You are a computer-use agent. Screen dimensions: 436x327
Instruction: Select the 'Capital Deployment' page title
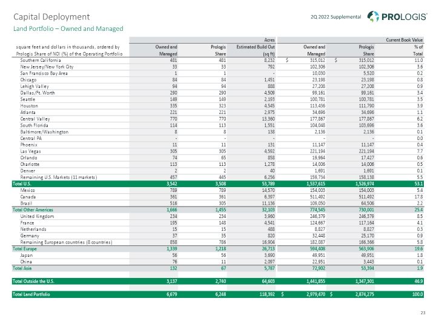click(x=51, y=17)
